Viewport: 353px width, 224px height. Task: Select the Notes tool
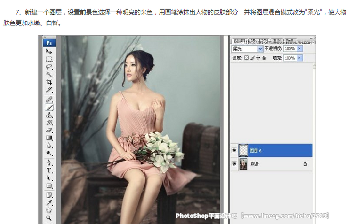click(49, 194)
